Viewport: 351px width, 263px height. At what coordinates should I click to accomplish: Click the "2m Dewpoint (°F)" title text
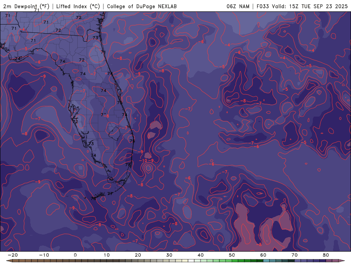26,6
